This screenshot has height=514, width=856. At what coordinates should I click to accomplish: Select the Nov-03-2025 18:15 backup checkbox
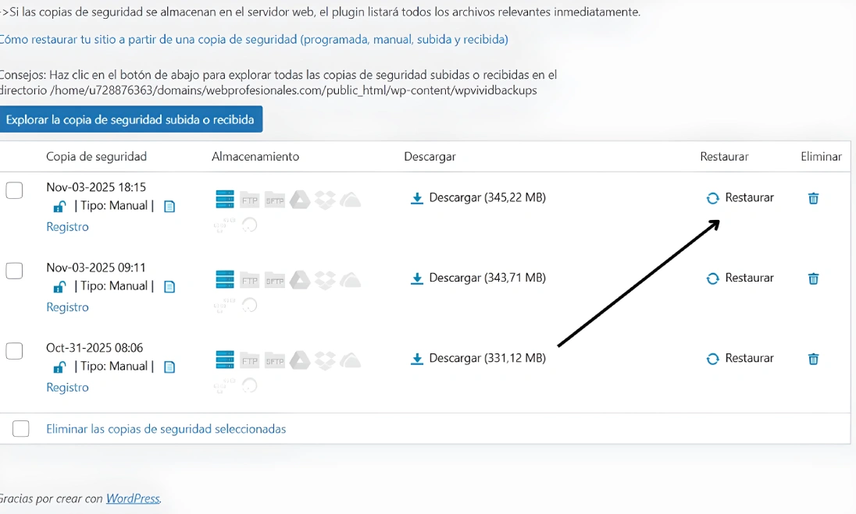[14, 190]
